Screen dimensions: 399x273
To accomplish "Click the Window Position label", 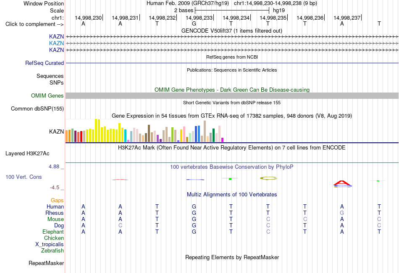I will [x=44, y=3].
